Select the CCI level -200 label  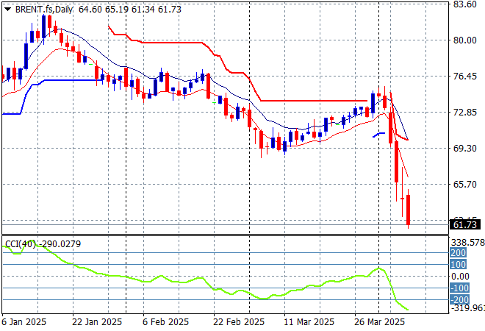459,299
